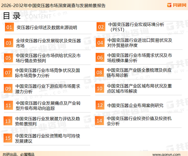
Task: Select title 中国变压器行业投资价值及投资机会分析
Action: (x=139, y=121)
